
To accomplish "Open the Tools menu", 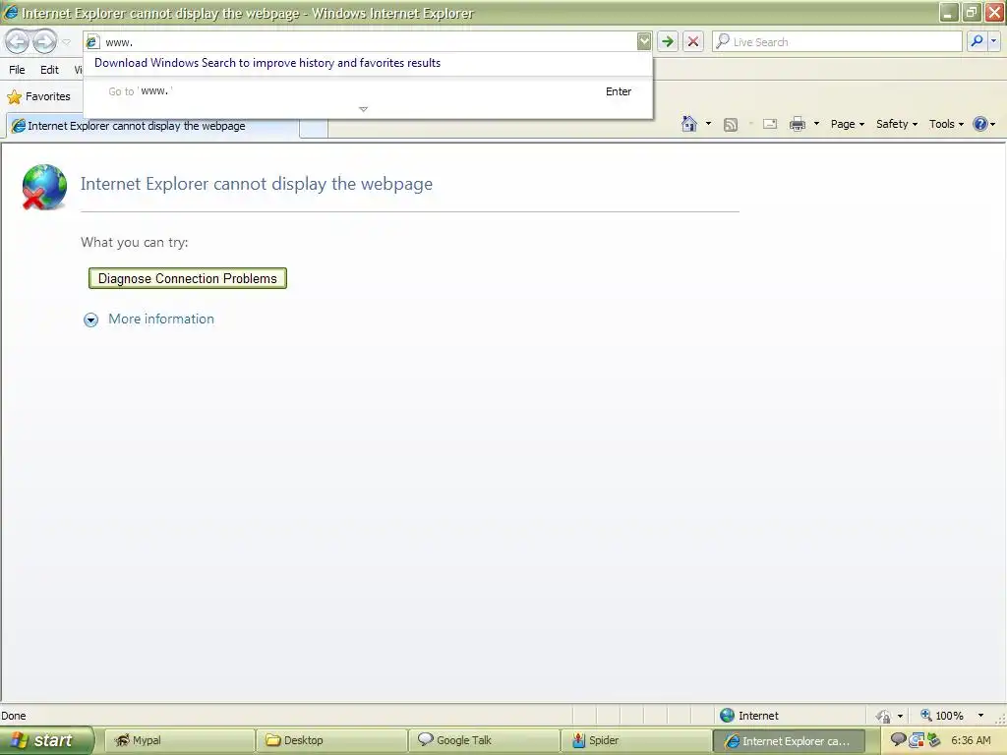I will coord(946,124).
